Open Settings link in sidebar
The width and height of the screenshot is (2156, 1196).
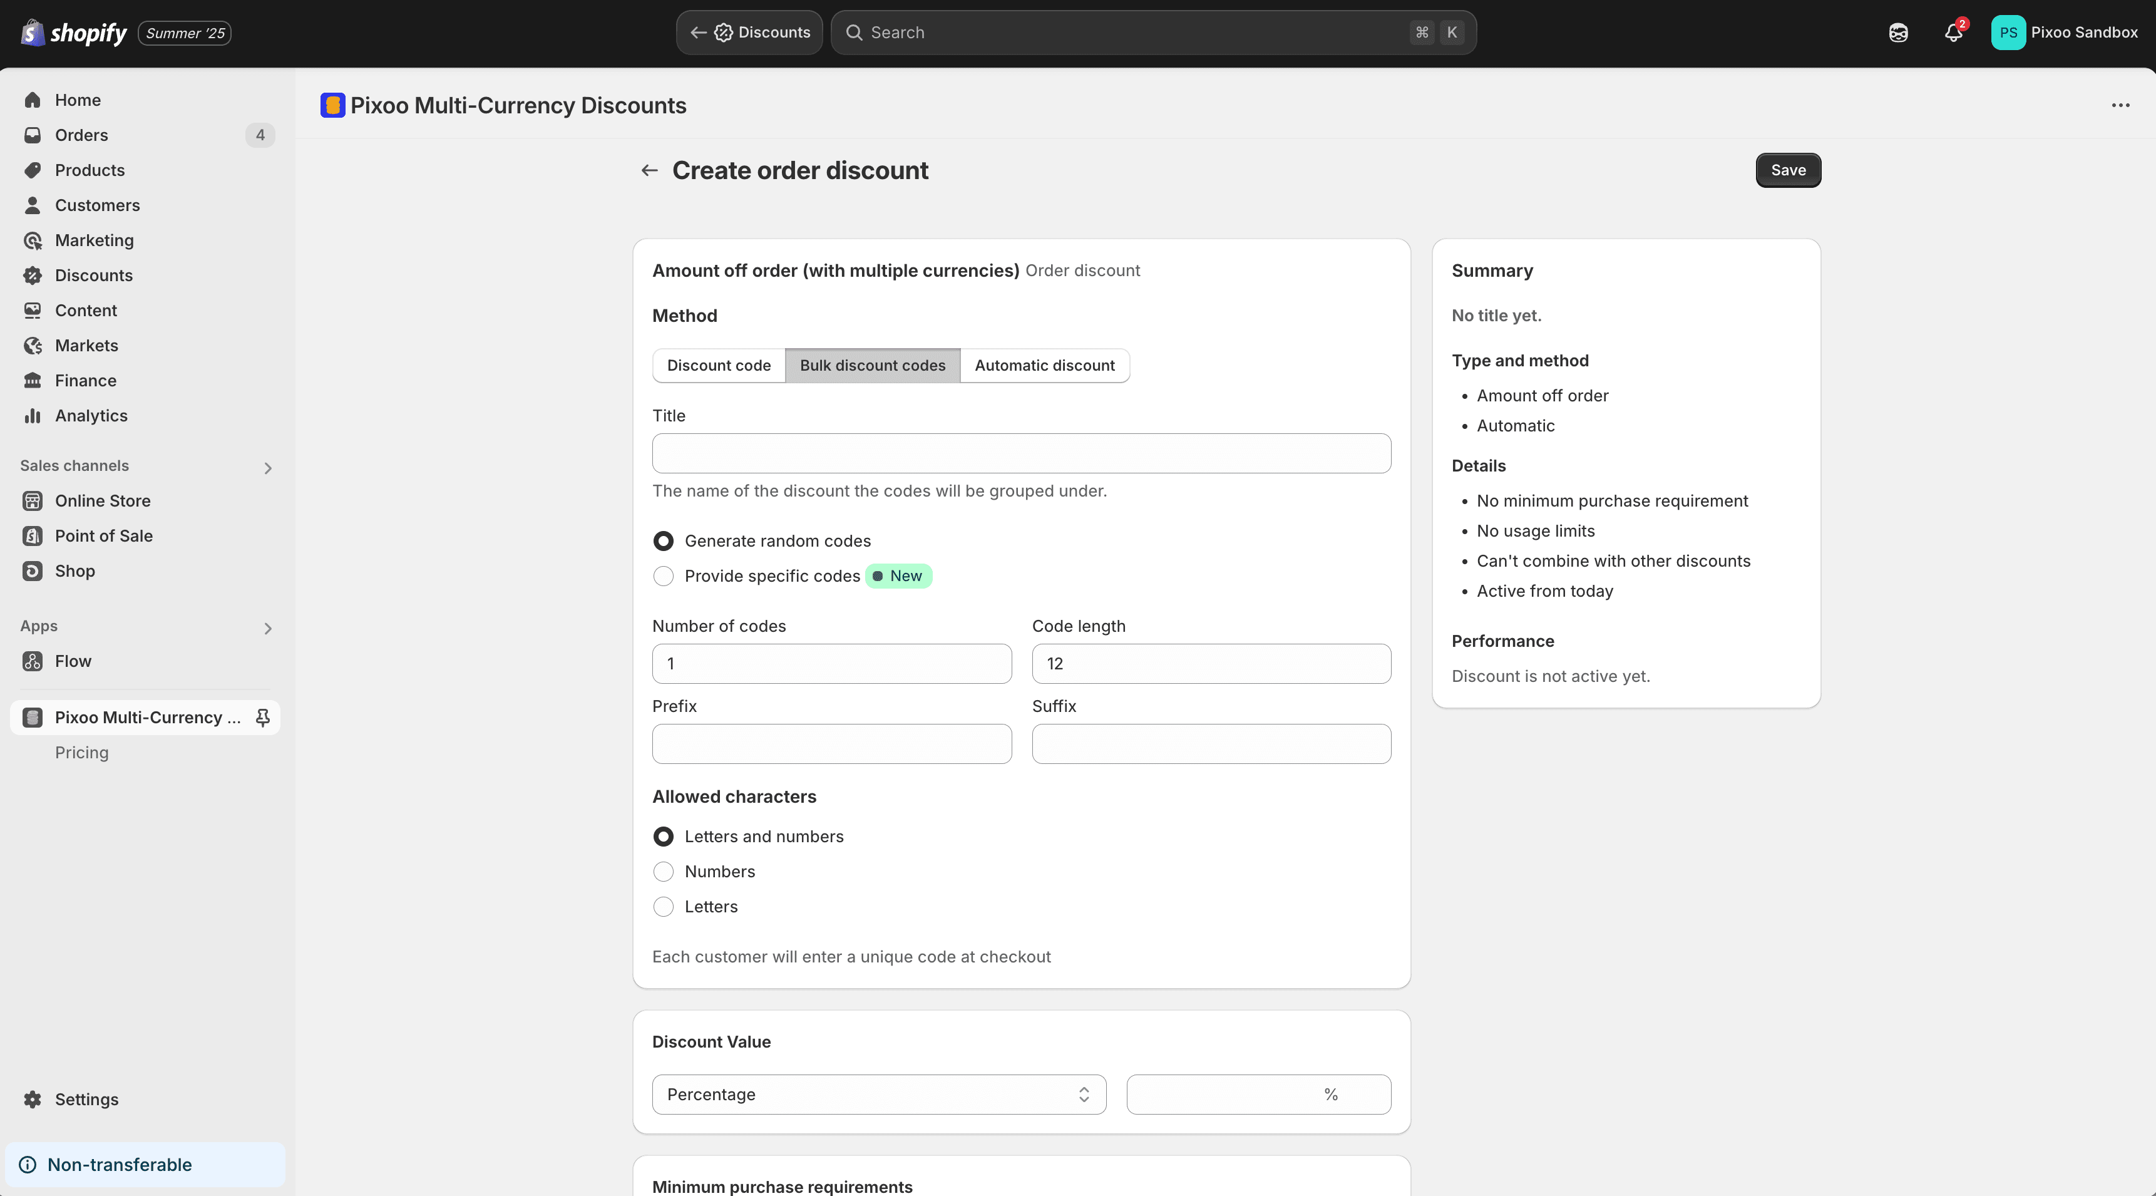tap(87, 1100)
